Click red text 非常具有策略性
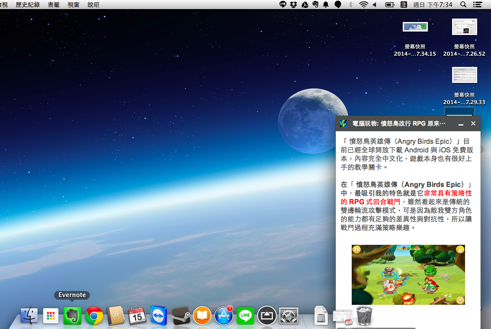 [448, 193]
